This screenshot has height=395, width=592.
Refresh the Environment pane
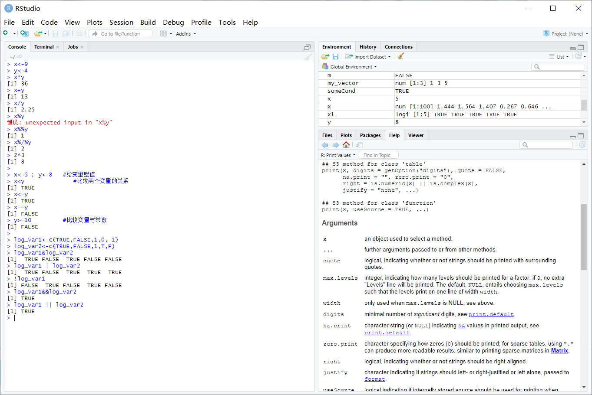click(579, 56)
